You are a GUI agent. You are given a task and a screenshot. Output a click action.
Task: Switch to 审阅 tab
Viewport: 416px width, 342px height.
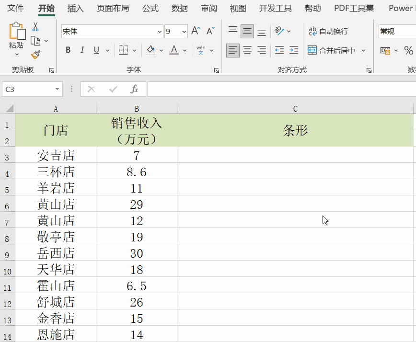(209, 8)
